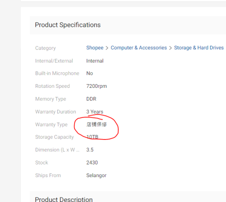Select the Internal value text
Viewport: 226px width, 202px height.
(95, 61)
